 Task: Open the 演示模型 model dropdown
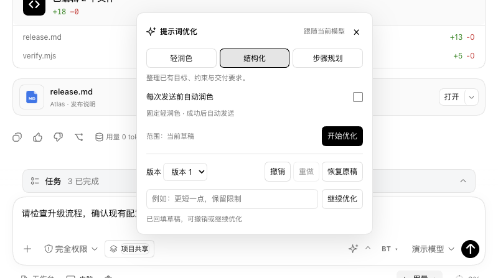(433, 249)
